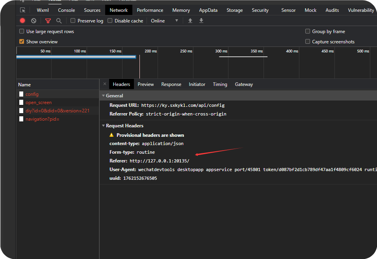Viewport: 377px width, 259px height.
Task: Open network search with magnifier icon
Action: (x=59, y=20)
